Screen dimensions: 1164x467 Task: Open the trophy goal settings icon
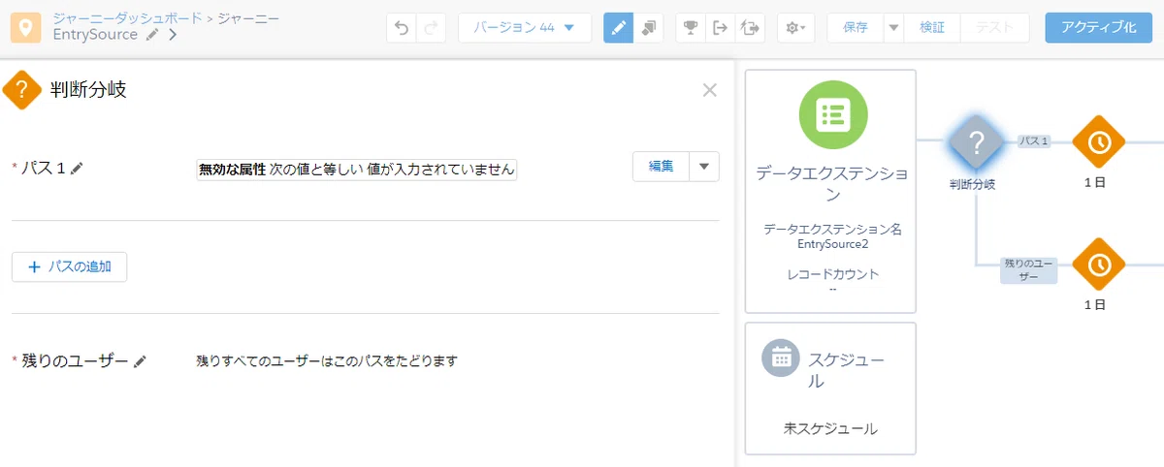(691, 28)
